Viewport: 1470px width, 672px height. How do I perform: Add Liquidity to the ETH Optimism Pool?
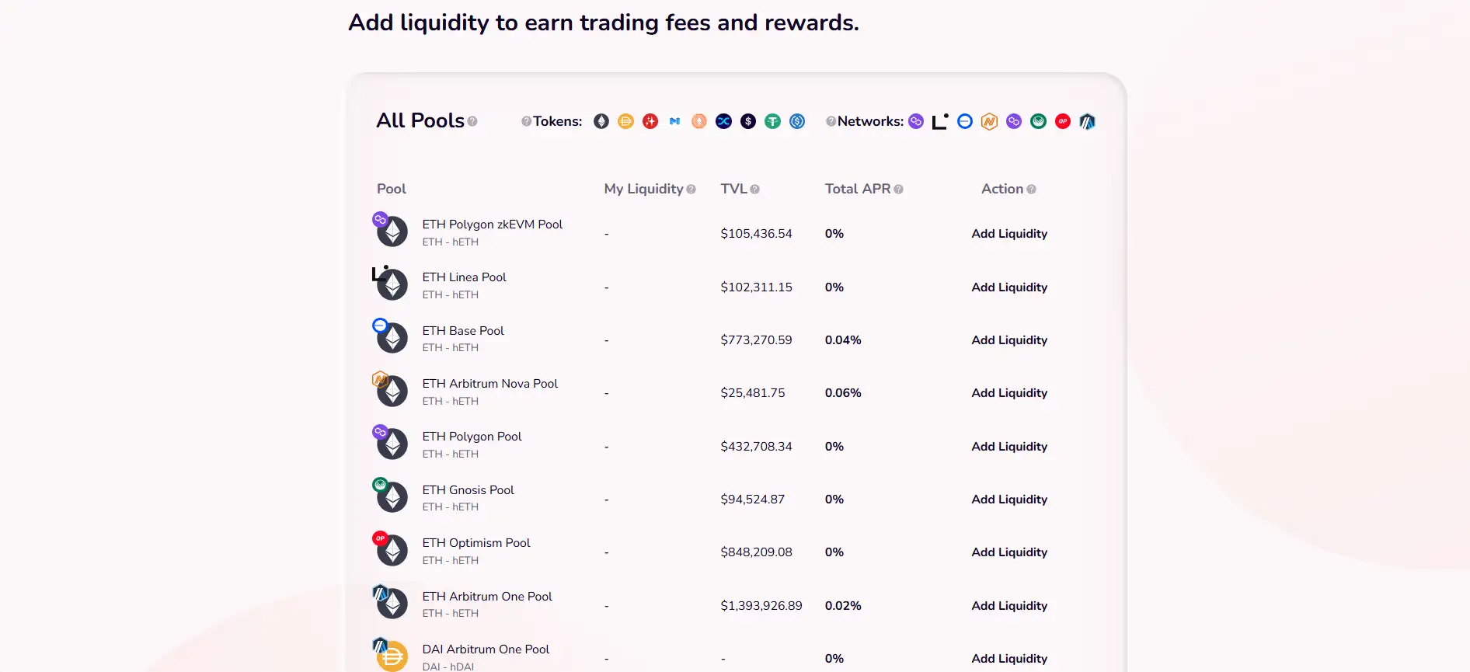(x=1009, y=552)
